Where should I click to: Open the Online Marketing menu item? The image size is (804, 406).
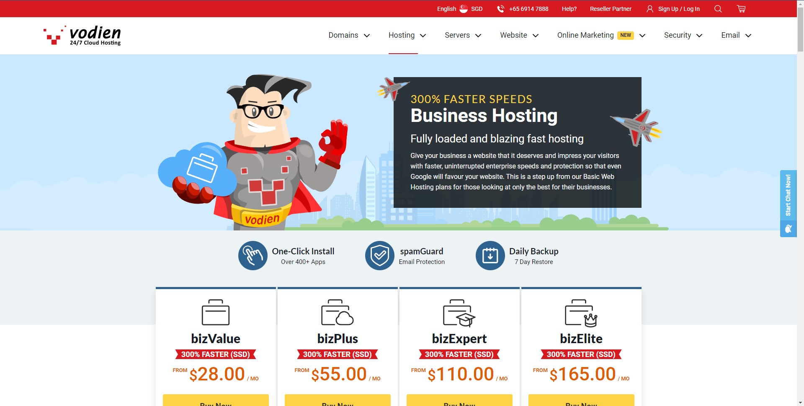[585, 35]
